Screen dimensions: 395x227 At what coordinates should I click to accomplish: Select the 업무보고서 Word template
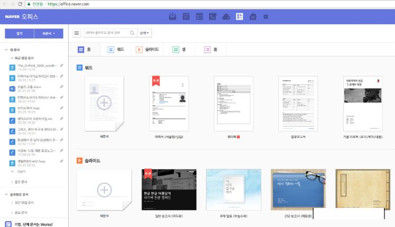click(298, 104)
